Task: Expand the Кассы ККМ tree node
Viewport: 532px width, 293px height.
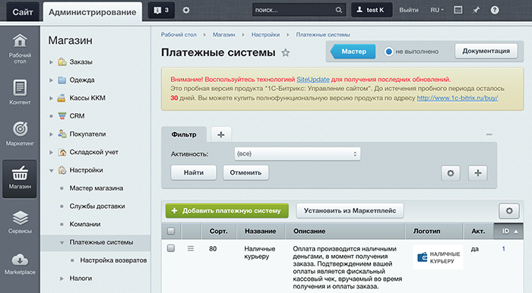Action: pyautogui.click(x=51, y=98)
